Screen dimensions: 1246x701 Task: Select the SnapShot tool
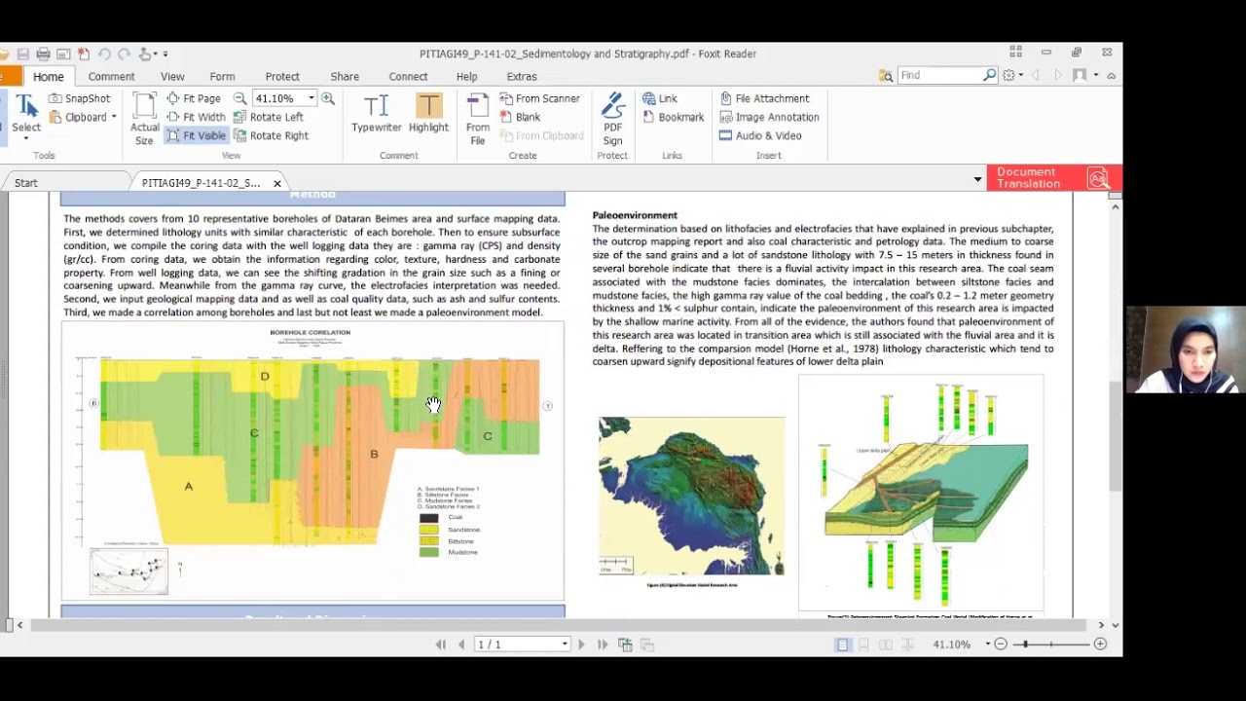click(79, 98)
